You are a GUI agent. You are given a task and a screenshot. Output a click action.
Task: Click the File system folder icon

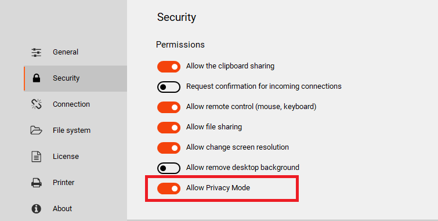[x=37, y=130]
